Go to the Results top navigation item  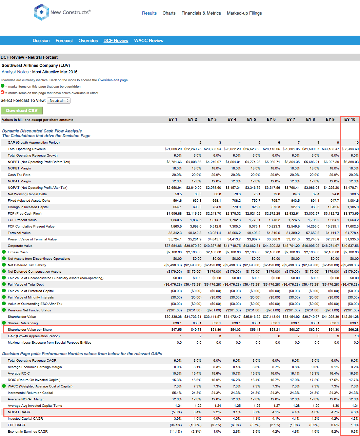[x=149, y=13]
